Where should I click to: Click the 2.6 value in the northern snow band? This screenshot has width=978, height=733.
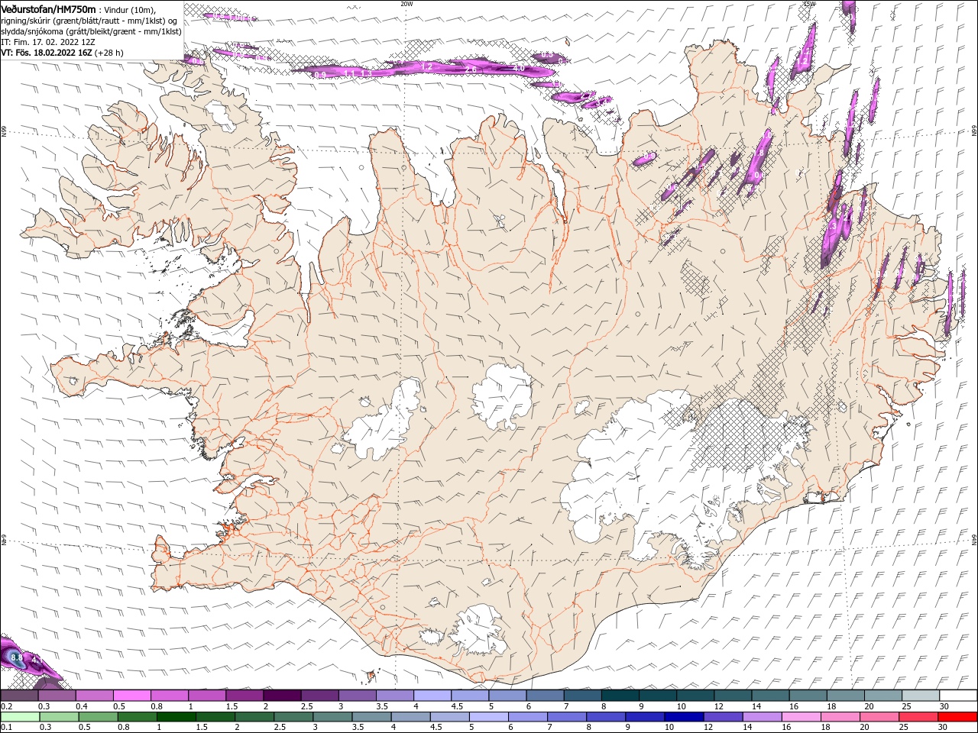[x=471, y=69]
